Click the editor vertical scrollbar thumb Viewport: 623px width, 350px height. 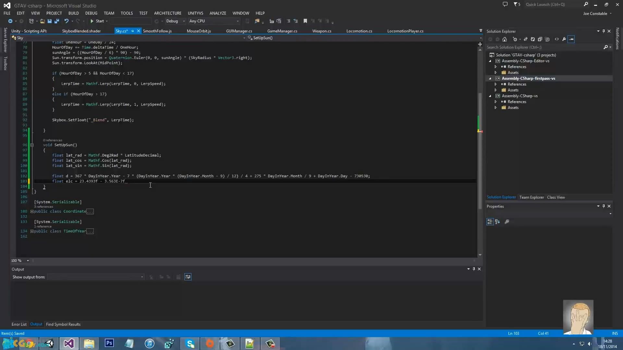(x=480, y=151)
